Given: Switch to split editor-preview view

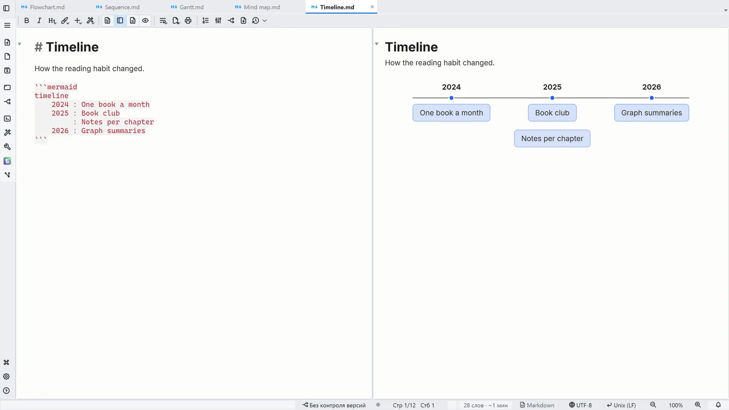Looking at the screenshot, I should (120, 20).
